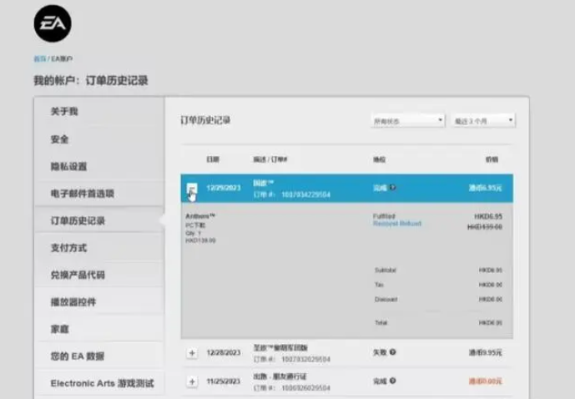Click the 11/25/2023 order number
The width and height of the screenshot is (575, 399).
[305, 387]
